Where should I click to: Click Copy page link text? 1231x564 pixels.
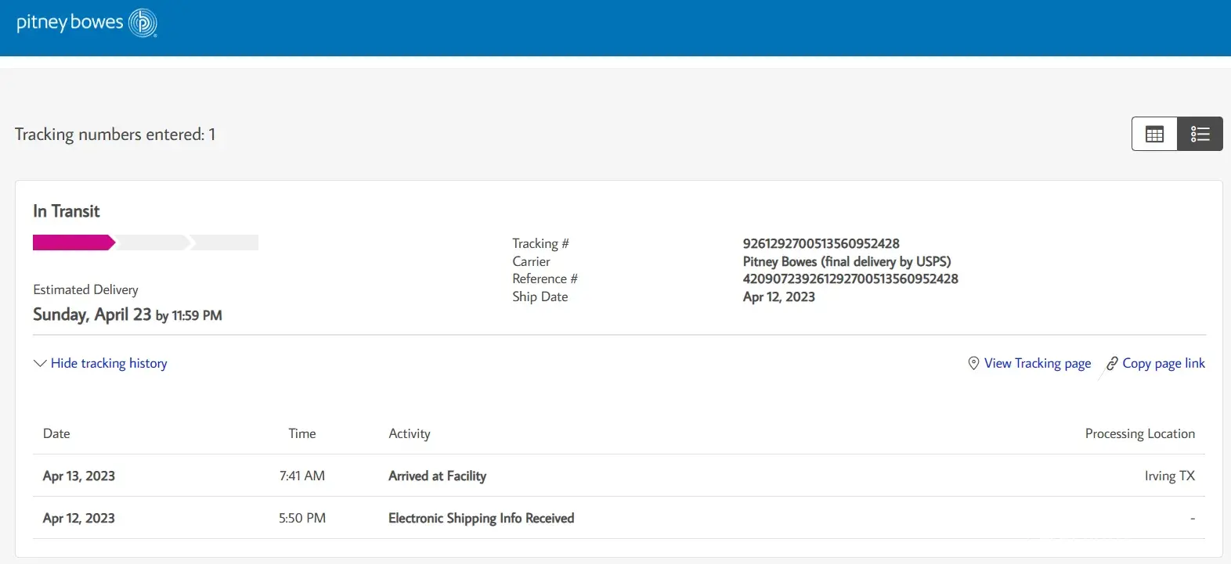(1163, 364)
